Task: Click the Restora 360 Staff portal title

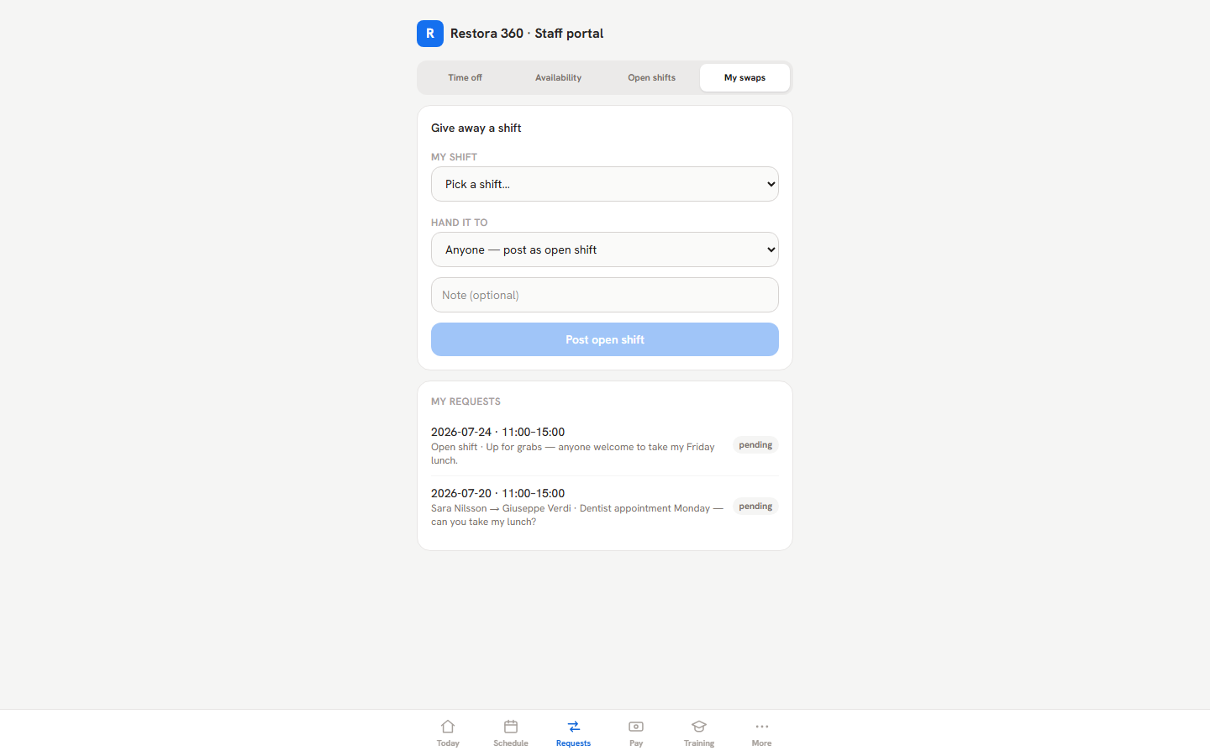Action: [527, 34]
